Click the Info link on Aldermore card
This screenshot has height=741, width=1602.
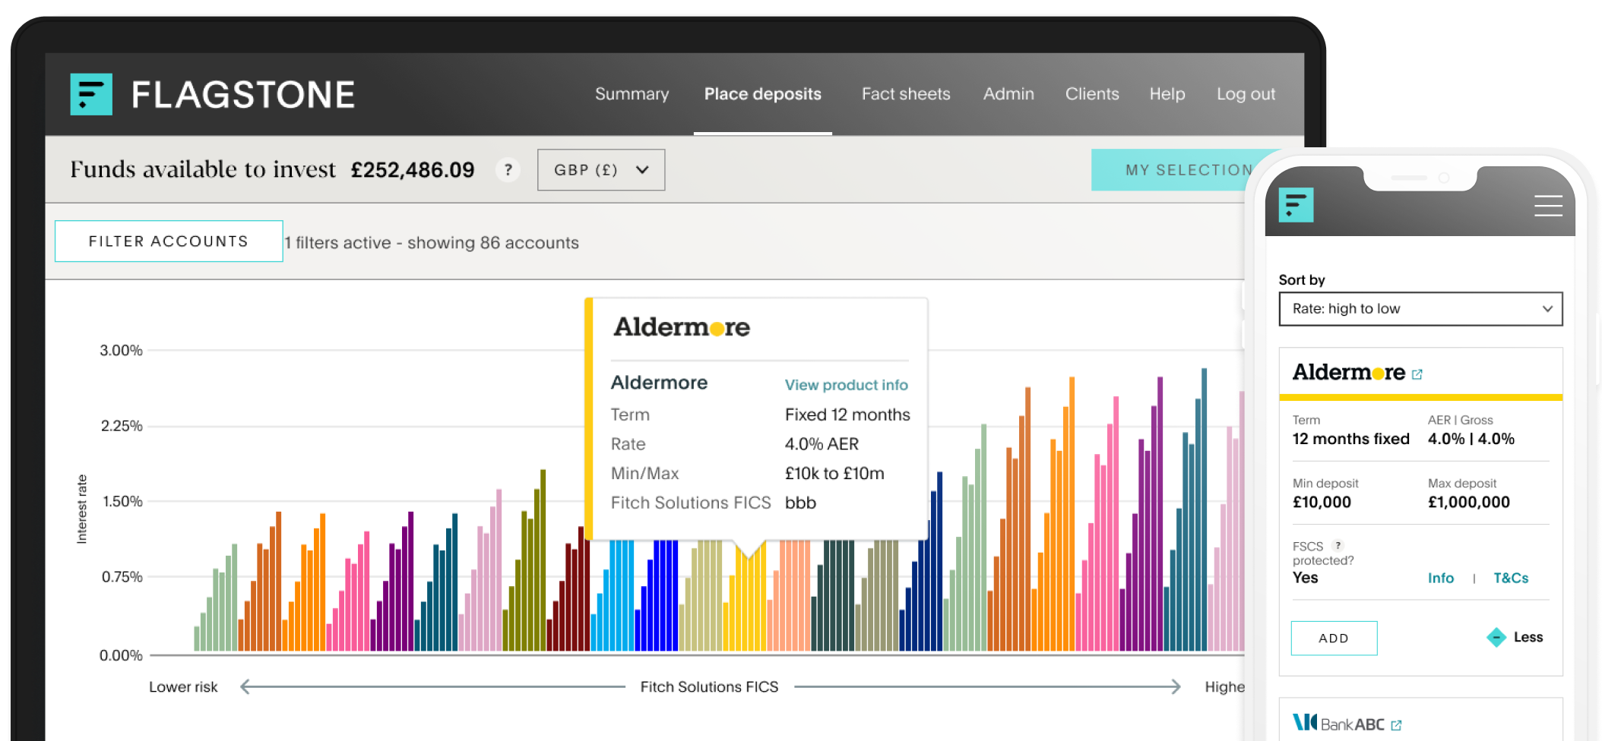[x=1440, y=578]
